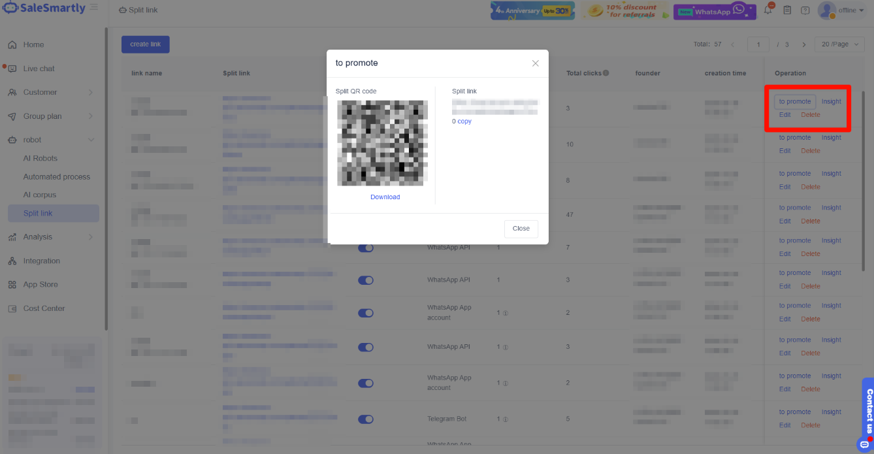Open the offline status dropdown
The image size is (874, 454).
coord(851,10)
